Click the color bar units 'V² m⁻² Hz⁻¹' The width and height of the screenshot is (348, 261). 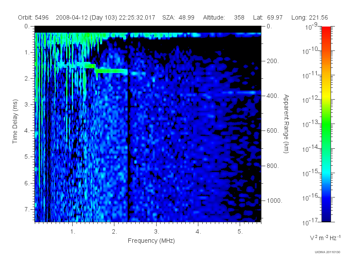tap(325, 238)
